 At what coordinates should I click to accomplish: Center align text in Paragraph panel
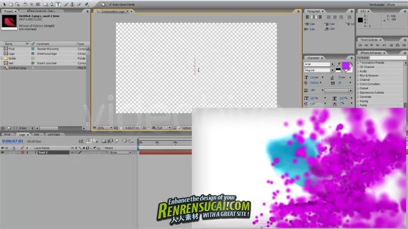point(314,17)
